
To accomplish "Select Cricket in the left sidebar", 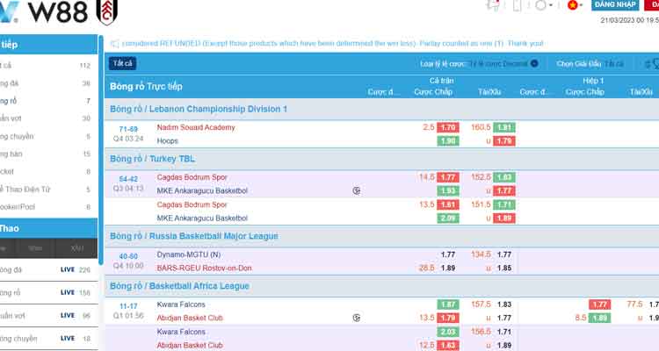I will point(46,171).
